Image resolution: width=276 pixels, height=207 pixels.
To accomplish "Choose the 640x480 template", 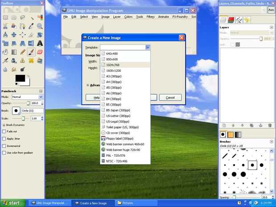I will tap(126, 54).
